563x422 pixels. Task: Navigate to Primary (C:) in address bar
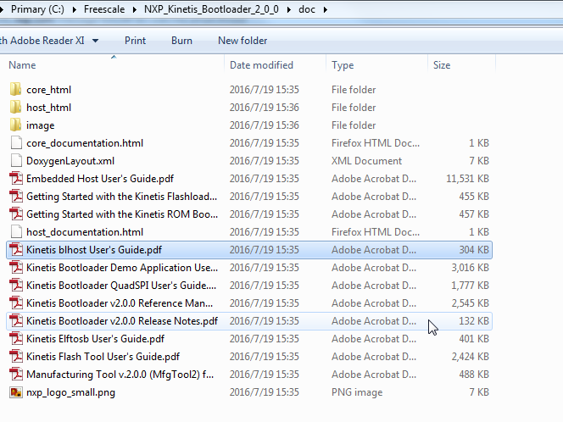pos(37,9)
